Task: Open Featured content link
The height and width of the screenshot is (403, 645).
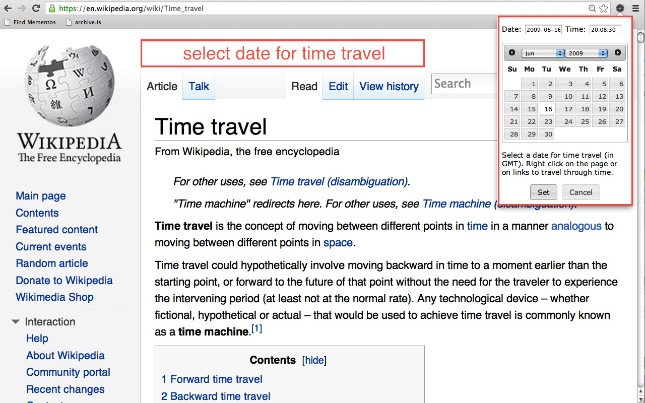Action: 57,230
